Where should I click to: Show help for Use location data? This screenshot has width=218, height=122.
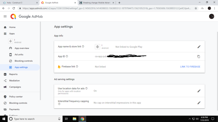(x=86, y=88)
